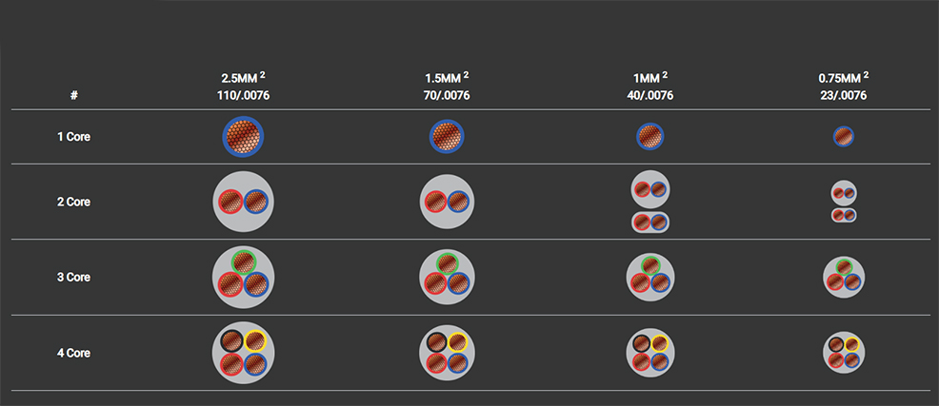The height and width of the screenshot is (406, 939).
Task: Click the 3 Core 0.75MM cable icon
Action: [x=844, y=277]
